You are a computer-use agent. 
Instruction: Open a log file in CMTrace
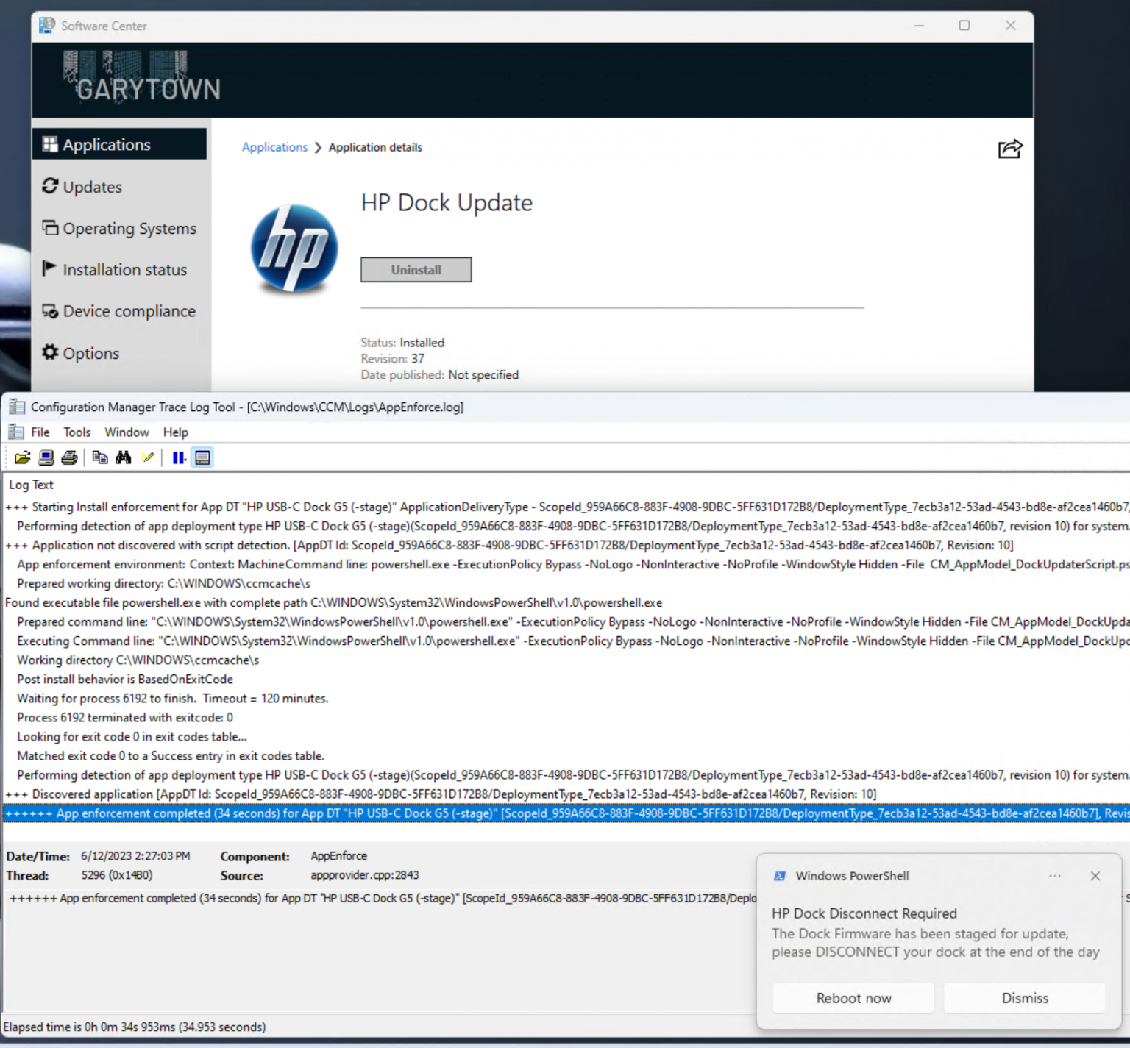(x=21, y=457)
